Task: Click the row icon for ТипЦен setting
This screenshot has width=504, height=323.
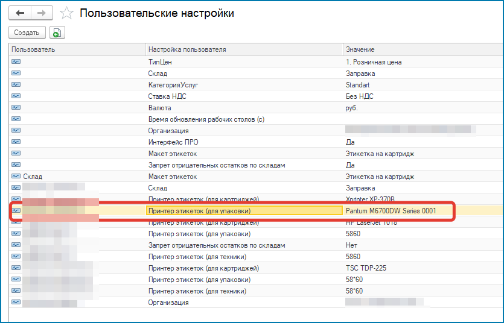Action: pyautogui.click(x=16, y=61)
